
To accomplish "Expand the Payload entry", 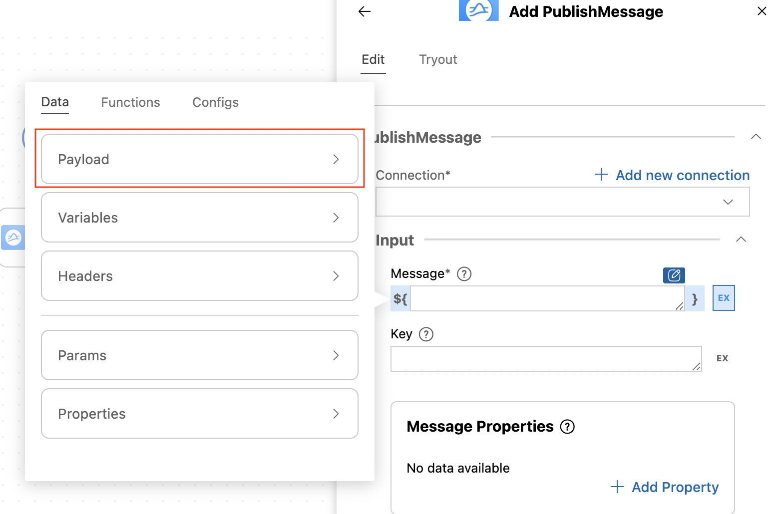I will click(x=200, y=159).
